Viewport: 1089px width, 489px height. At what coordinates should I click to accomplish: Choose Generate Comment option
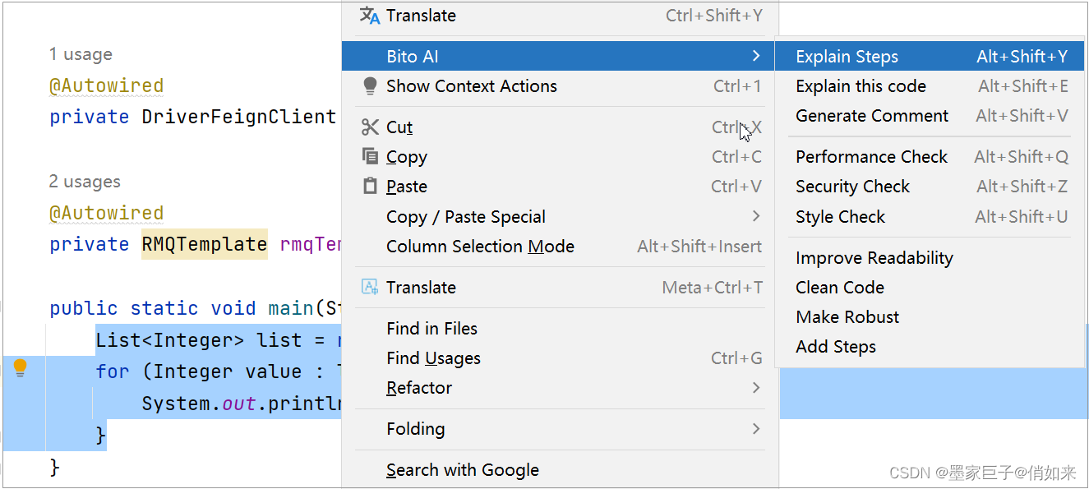click(x=872, y=116)
